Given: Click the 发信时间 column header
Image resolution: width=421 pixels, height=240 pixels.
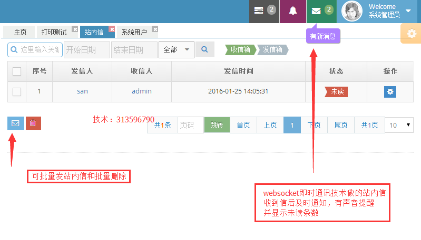Looking at the screenshot, I should [x=238, y=71].
